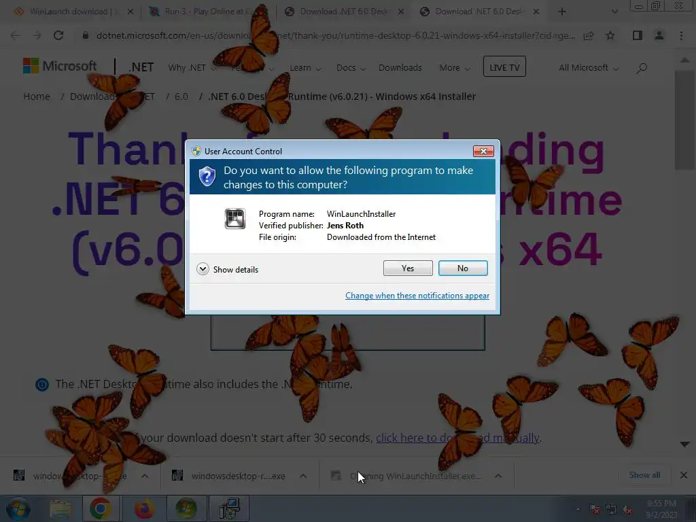The height and width of the screenshot is (522, 696).
Task: Click Yes in User Account Control dialog
Action: click(408, 268)
